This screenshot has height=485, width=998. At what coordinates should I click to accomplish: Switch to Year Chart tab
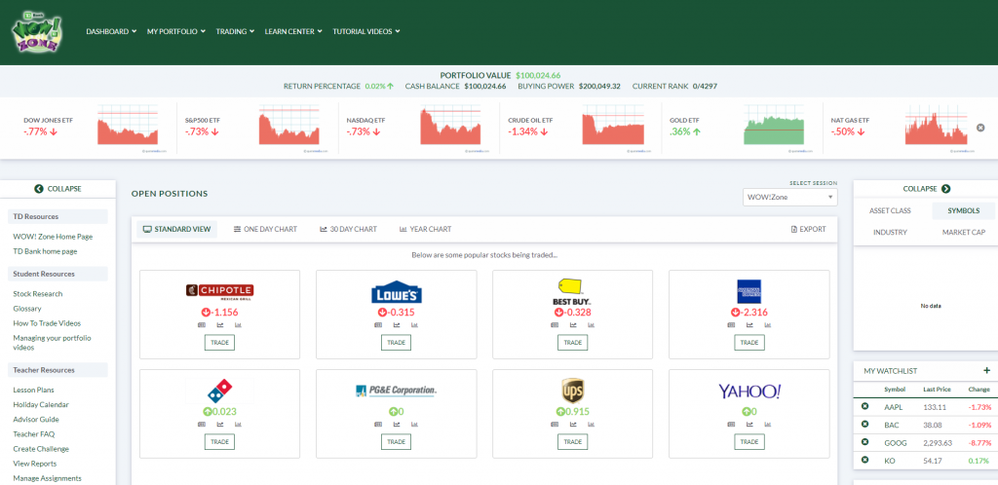point(425,230)
